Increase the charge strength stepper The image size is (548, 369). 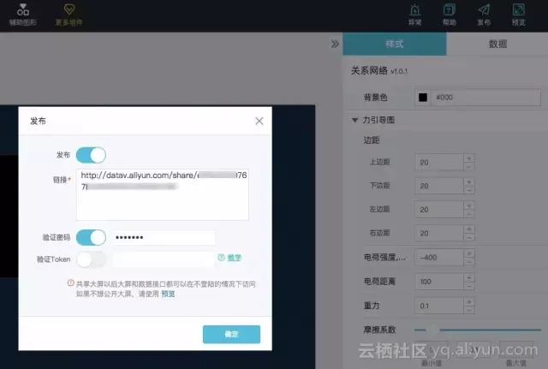point(469,253)
